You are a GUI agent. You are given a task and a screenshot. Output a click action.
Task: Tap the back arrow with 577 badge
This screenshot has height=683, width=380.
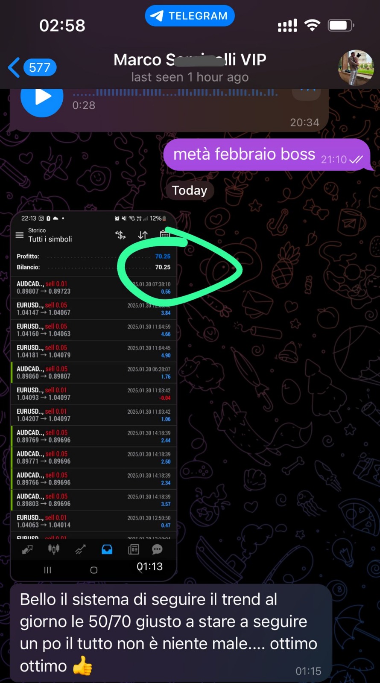click(32, 67)
